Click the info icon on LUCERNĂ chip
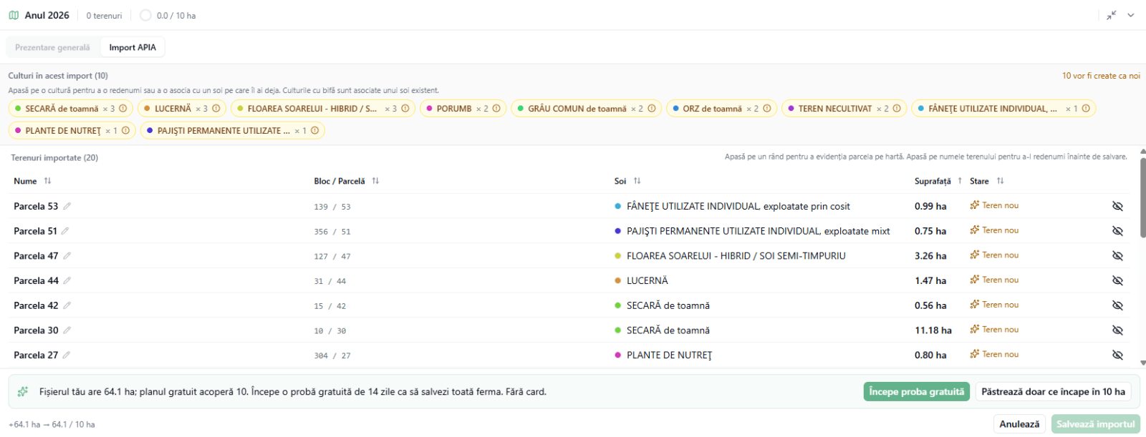The height and width of the screenshot is (437, 1146). pyautogui.click(x=216, y=109)
